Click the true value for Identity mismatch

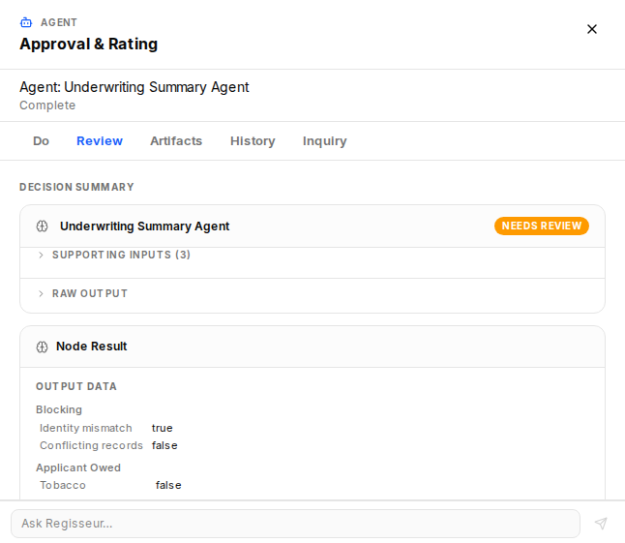(163, 428)
